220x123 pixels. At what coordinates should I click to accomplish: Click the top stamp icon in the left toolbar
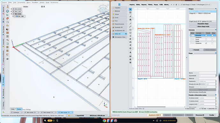coord(8,7)
